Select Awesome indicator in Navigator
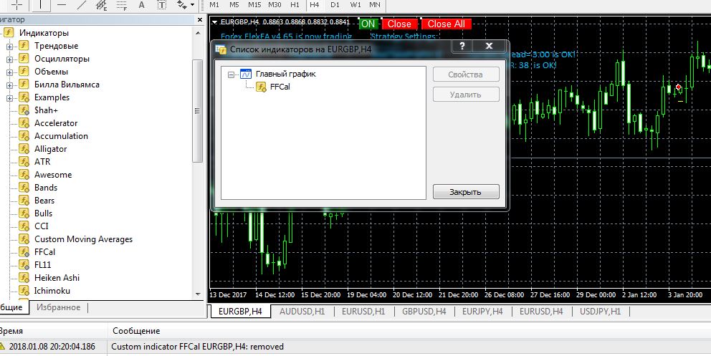The height and width of the screenshot is (356, 711). [x=52, y=175]
